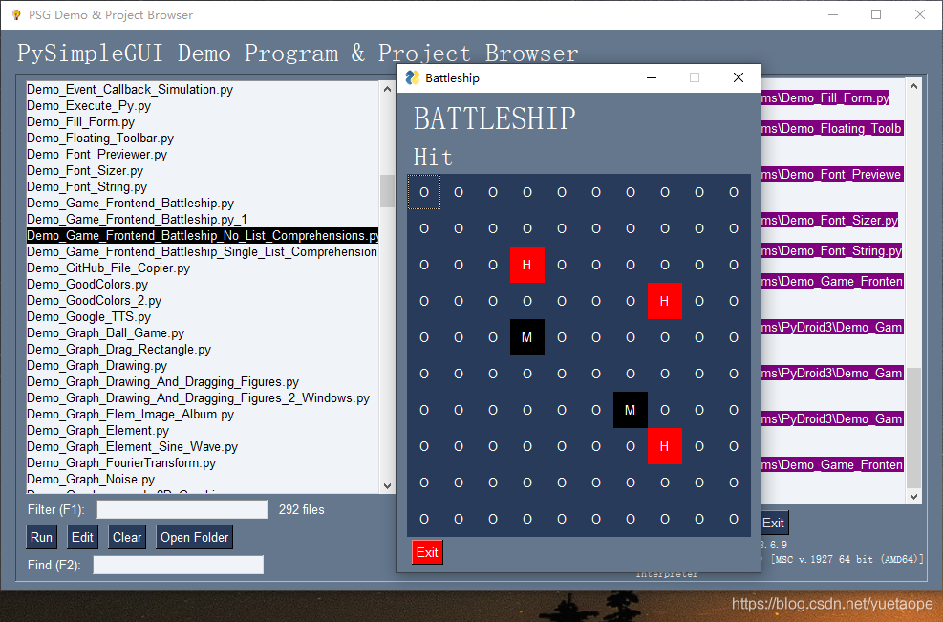Click ms\Demo_Font_Sizer.py line in output pane
Image resolution: width=943 pixels, height=622 pixels.
click(x=829, y=220)
